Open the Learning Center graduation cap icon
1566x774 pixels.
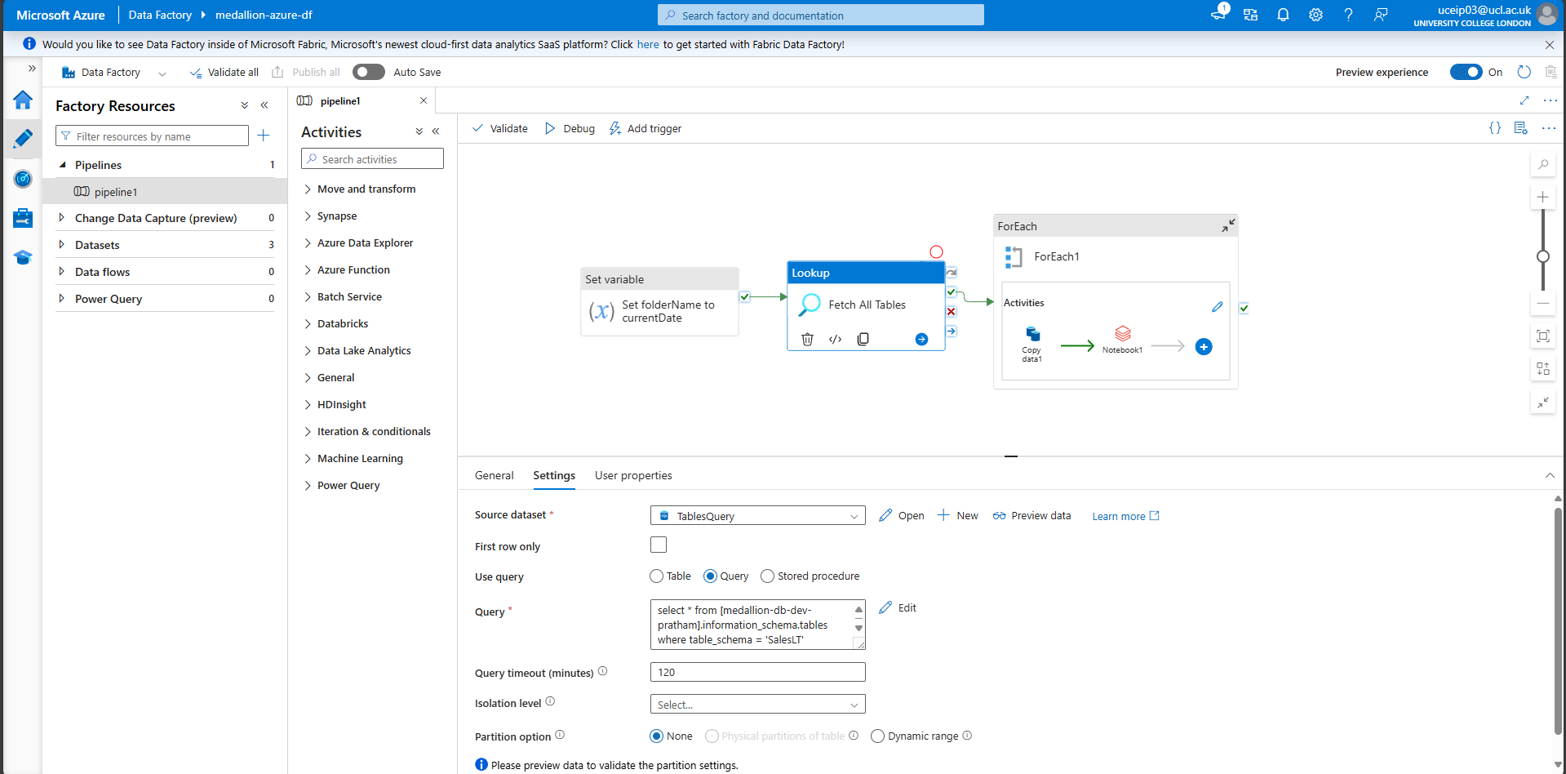point(23,258)
